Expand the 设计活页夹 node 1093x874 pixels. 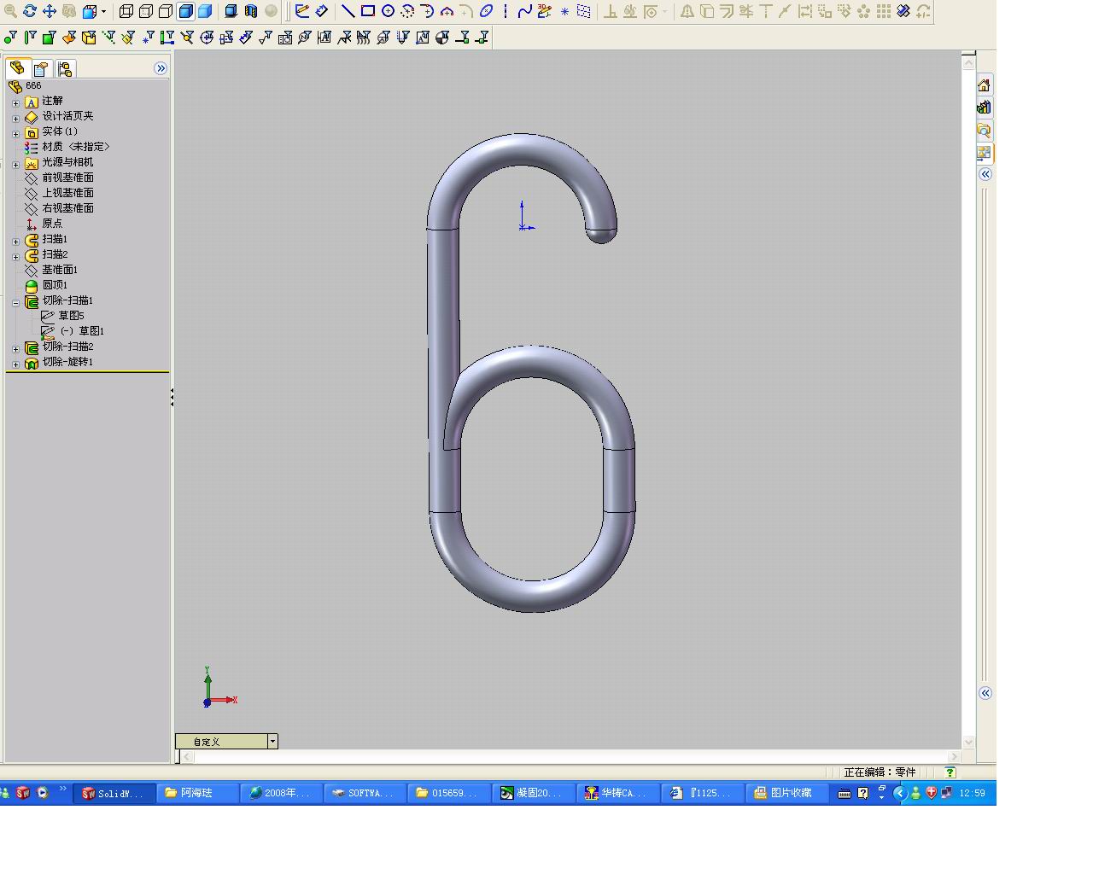tap(15, 118)
